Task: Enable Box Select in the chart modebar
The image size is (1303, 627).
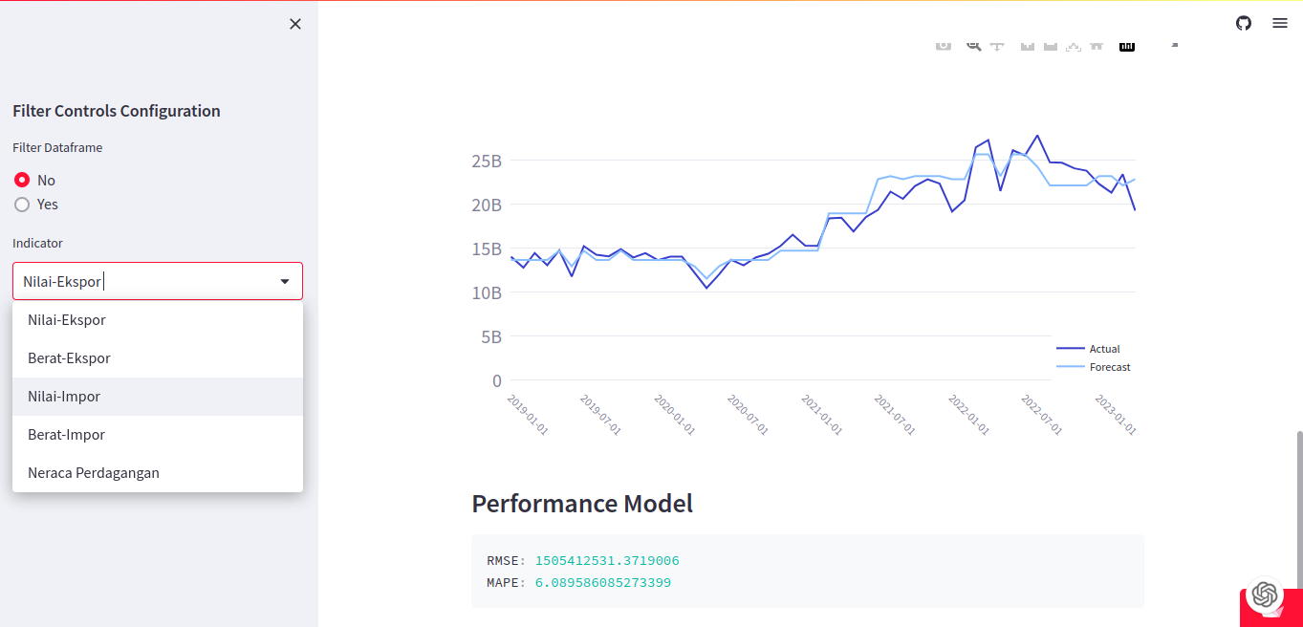Action: (x=1028, y=44)
